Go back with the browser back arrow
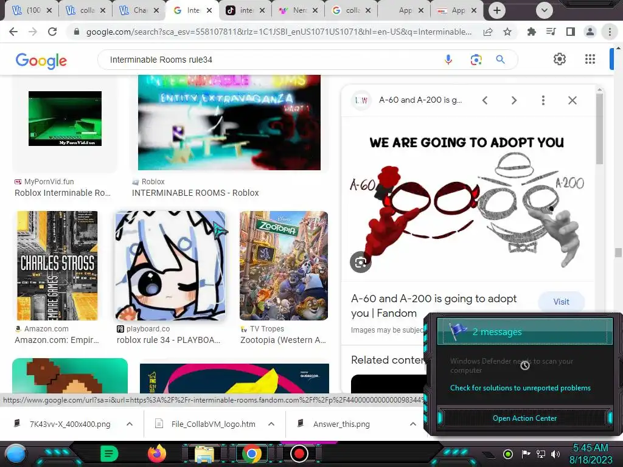 click(x=13, y=32)
